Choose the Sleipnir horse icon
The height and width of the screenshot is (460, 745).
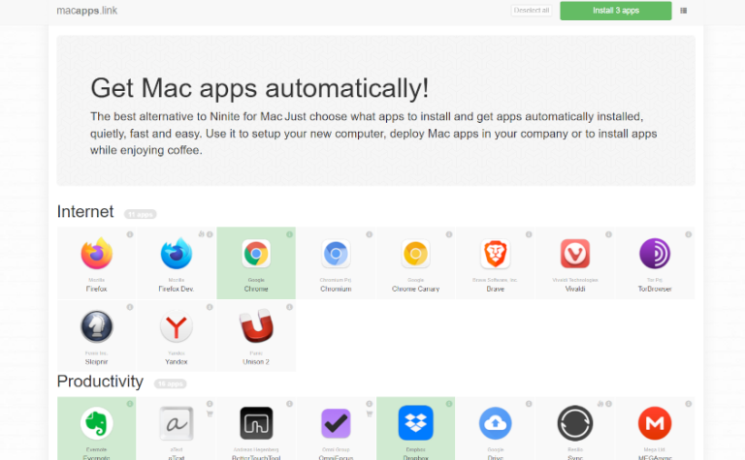96,326
